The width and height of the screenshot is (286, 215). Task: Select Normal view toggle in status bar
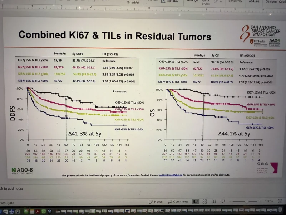[x=195, y=201]
